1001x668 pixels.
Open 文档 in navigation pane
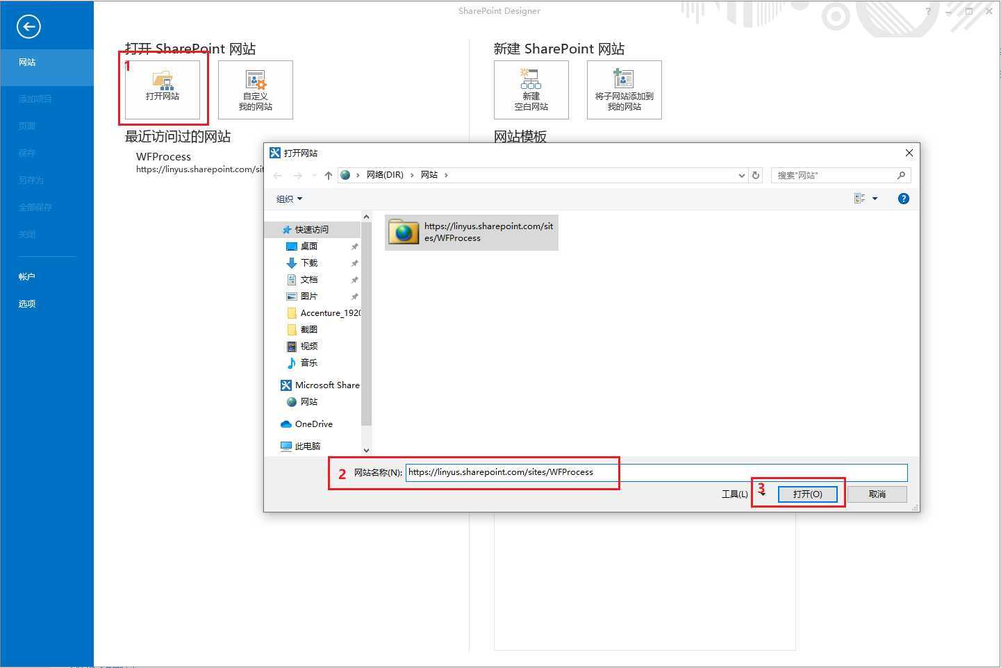[309, 280]
